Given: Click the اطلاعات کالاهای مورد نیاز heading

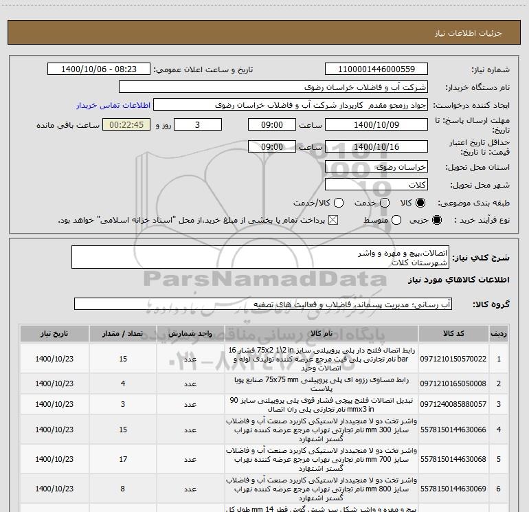Looking at the screenshot, I should 459,280.
